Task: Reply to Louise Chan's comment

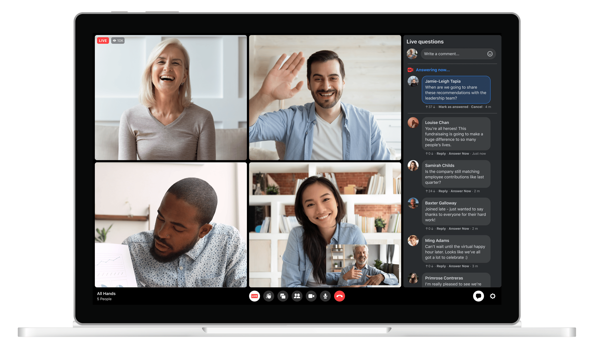Action: click(441, 153)
